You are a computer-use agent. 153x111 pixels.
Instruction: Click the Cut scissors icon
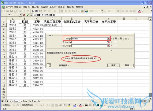point(33,11)
